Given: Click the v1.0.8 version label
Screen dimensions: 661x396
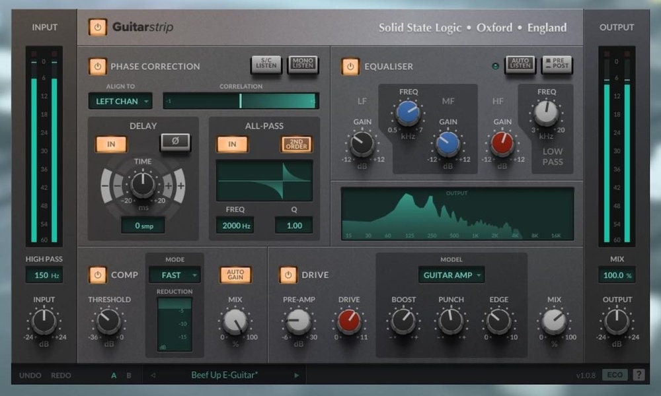Looking at the screenshot, I should 586,376.
